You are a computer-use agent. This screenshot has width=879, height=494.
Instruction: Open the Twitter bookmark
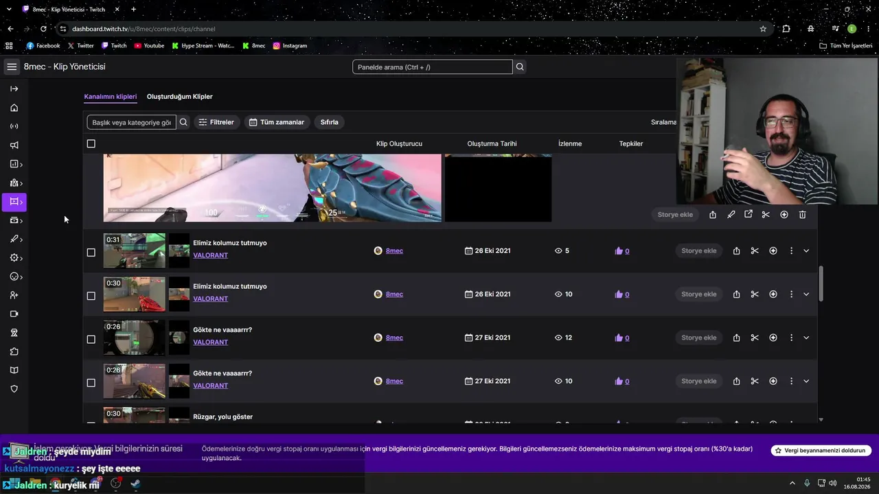pos(81,46)
